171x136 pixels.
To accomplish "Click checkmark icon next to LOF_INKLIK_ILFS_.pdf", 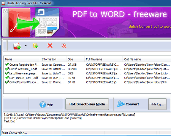I will pyautogui.click(x=7, y=78).
